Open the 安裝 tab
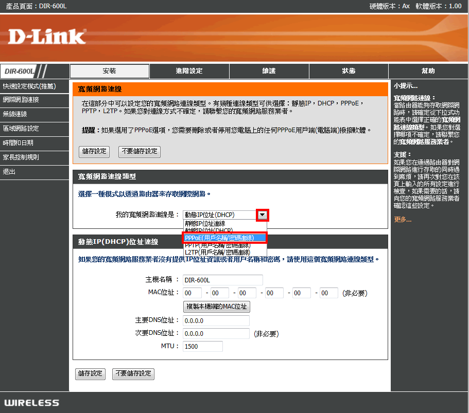Viewport: 469px width, 413px height. [x=110, y=71]
